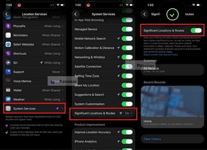
Task: Toggle the Satellite Connection switch
Action: pyautogui.click(x=127, y=67)
